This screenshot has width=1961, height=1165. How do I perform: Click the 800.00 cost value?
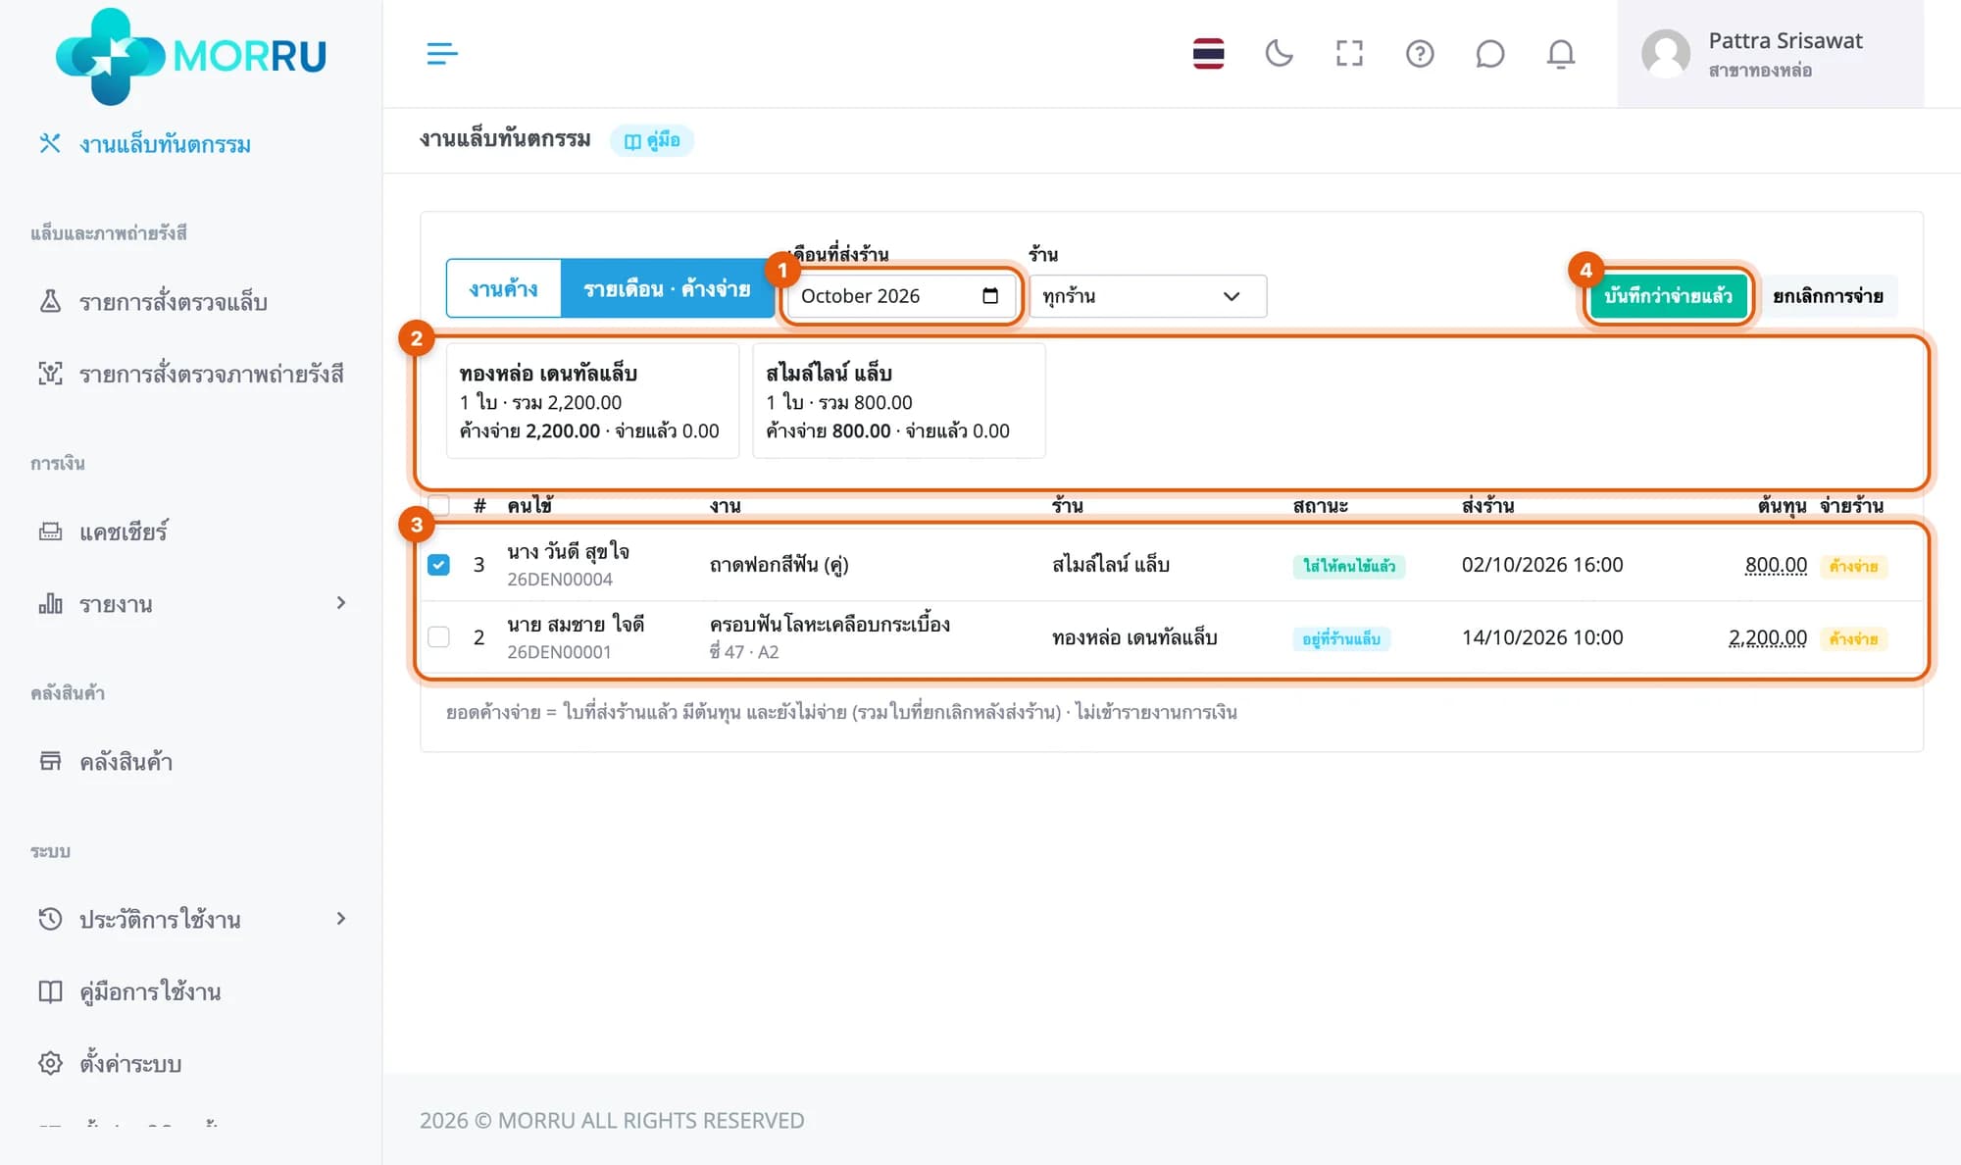coord(1776,565)
